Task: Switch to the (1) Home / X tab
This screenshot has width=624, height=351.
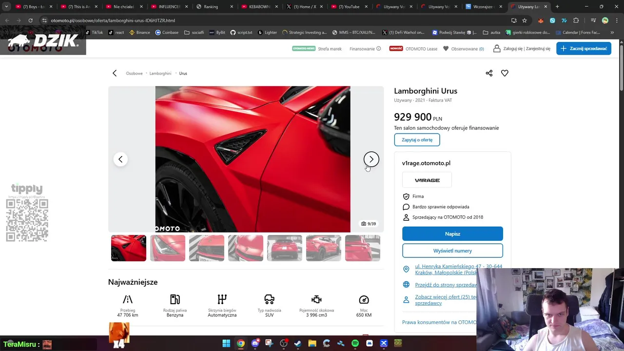Action: point(305,7)
